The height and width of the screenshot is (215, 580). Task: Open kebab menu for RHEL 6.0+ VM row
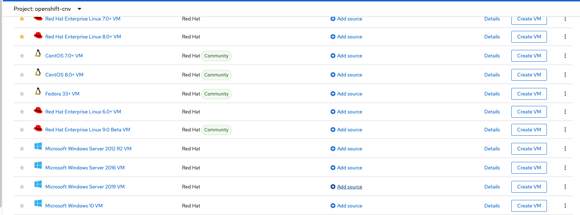[565, 112]
